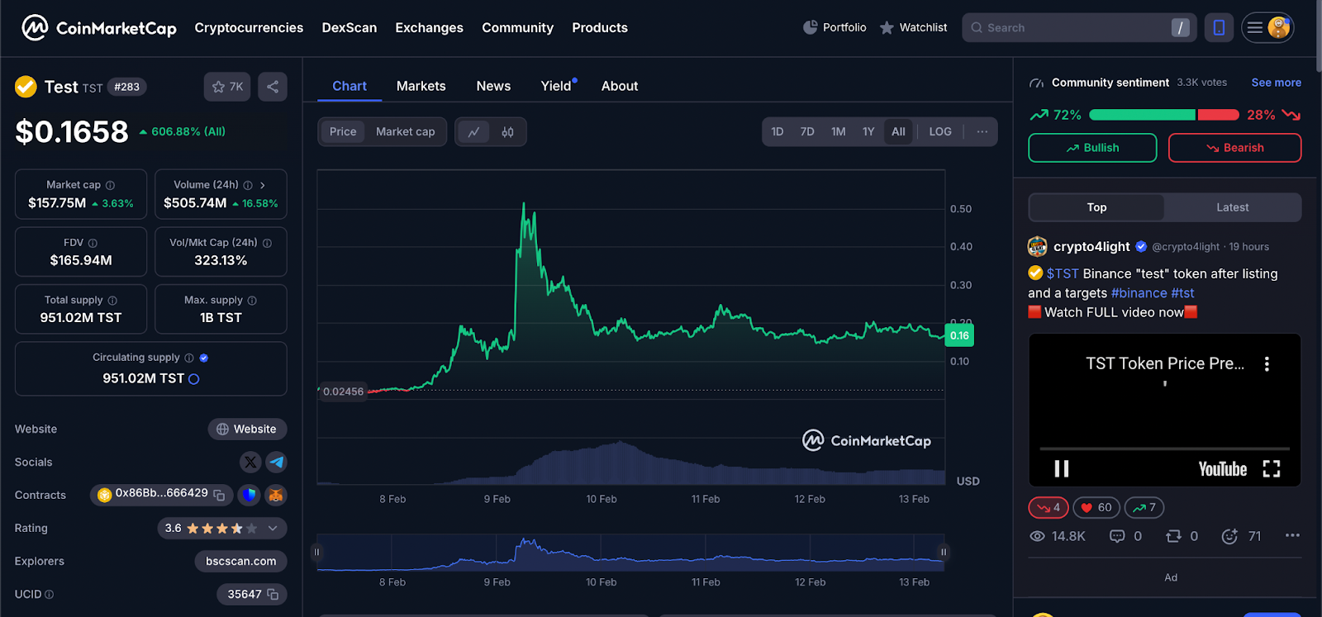
Task: Select the All time range
Action: click(x=898, y=131)
